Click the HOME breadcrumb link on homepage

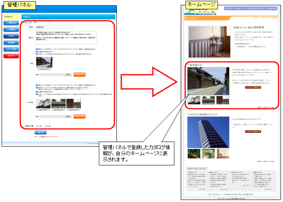256,18
